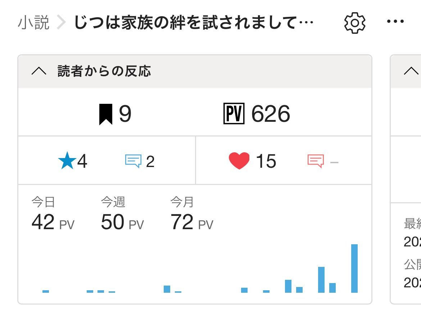Go back to 小説 breadcrumb

(x=33, y=22)
